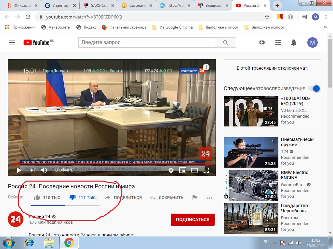Click the globe extension icon
Viewport: 333px width, 249px height.
pyautogui.click(x=290, y=17)
